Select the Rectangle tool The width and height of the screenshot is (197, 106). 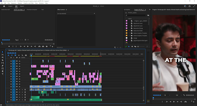point(3,69)
